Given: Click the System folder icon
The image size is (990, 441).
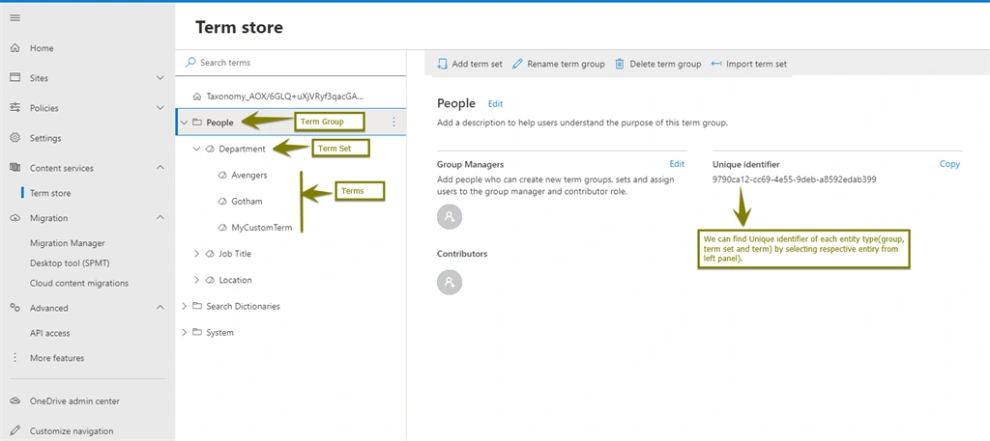Looking at the screenshot, I should click(197, 332).
